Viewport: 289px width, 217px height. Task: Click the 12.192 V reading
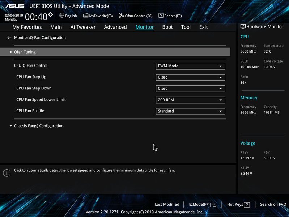click(x=247, y=158)
